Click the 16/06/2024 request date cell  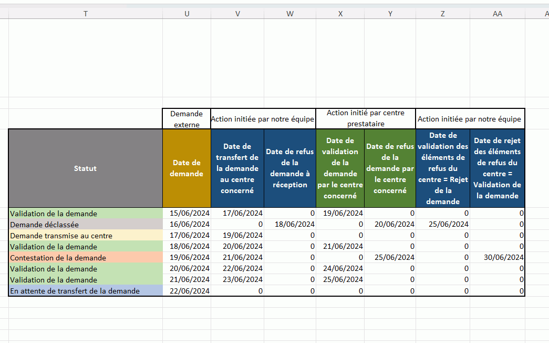(187, 225)
